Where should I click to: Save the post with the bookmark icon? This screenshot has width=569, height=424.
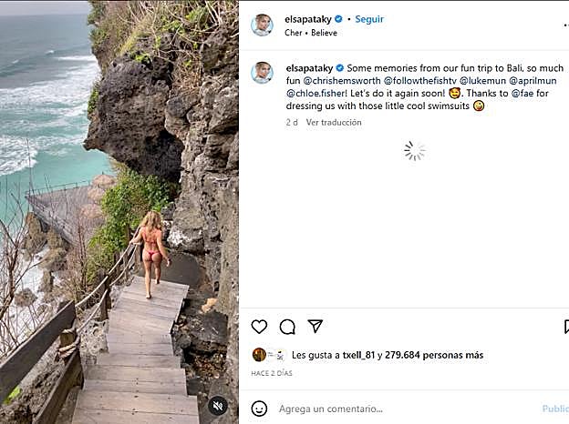point(565,327)
